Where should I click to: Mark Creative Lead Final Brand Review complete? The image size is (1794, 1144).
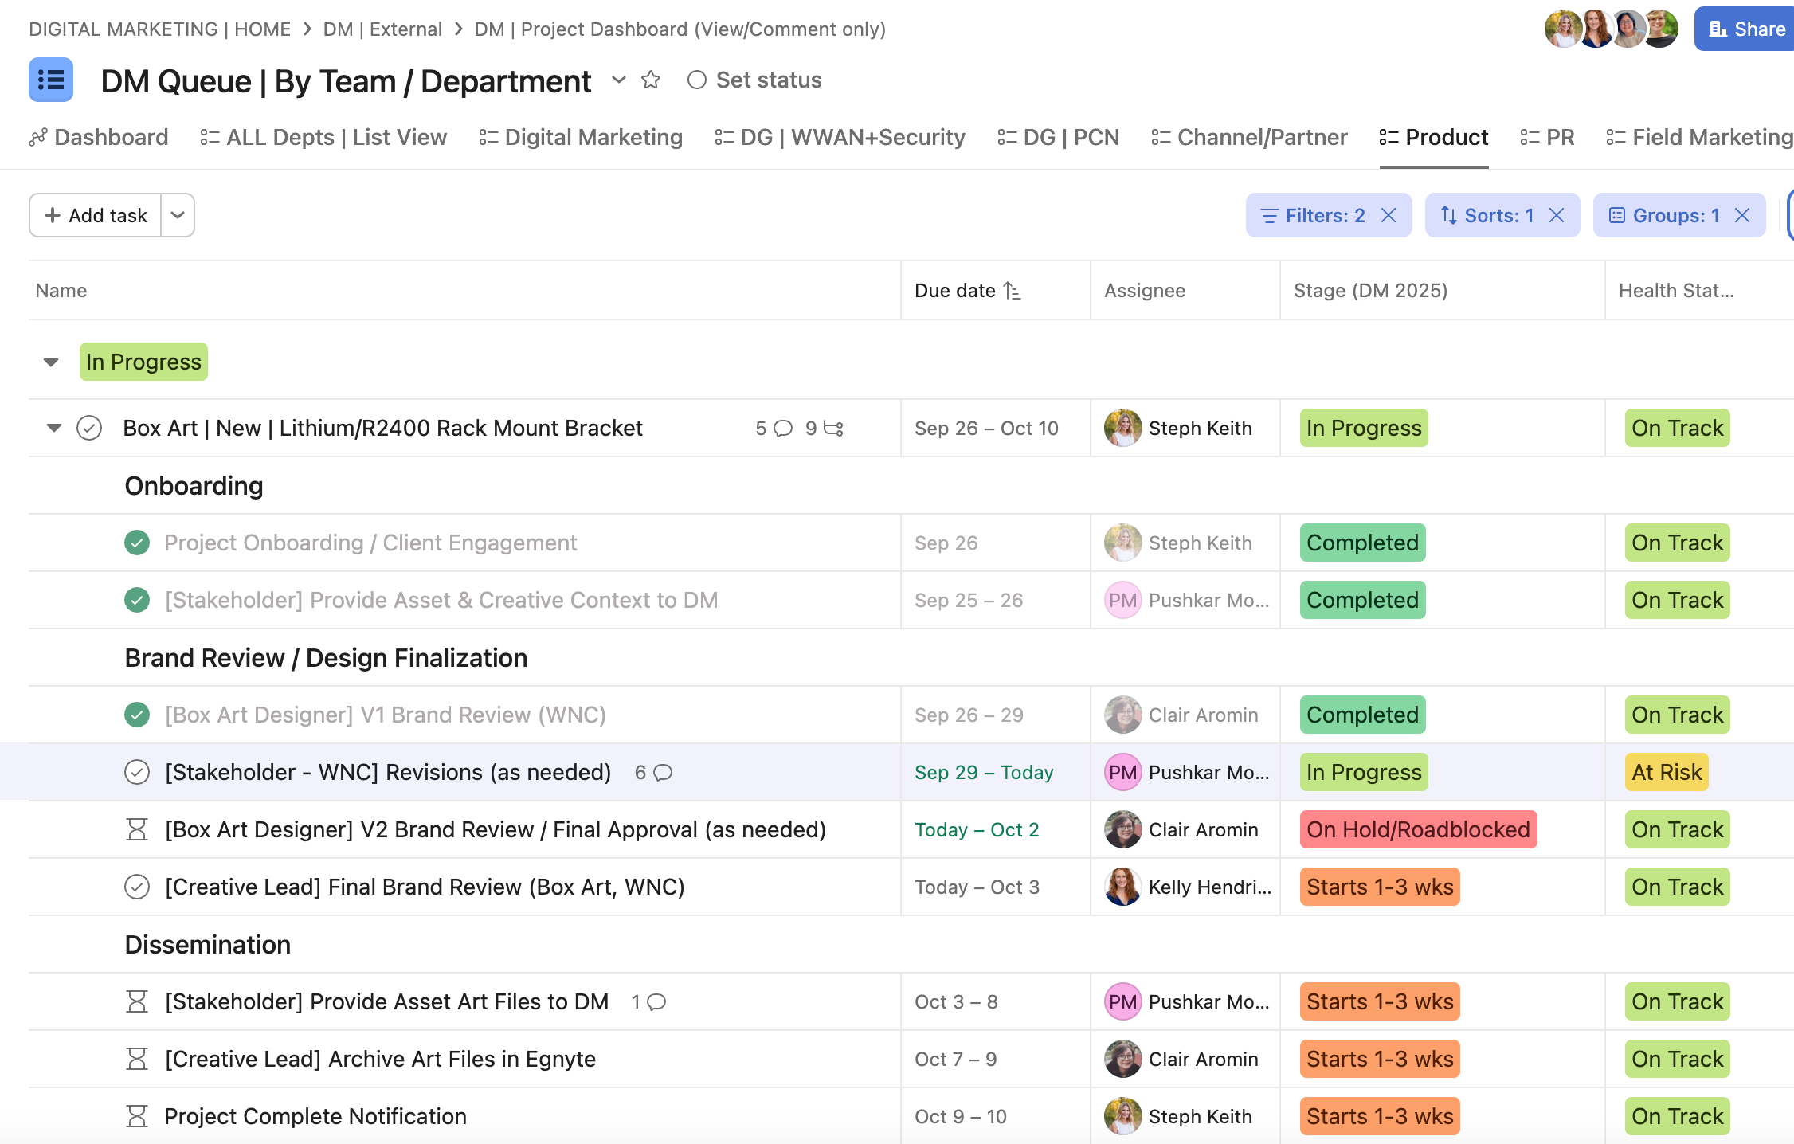click(x=137, y=887)
